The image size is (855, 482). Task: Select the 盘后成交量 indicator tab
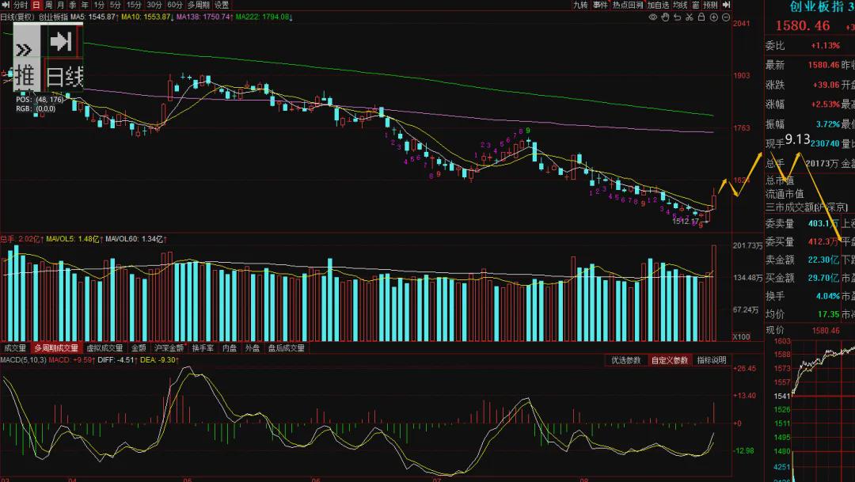click(287, 348)
